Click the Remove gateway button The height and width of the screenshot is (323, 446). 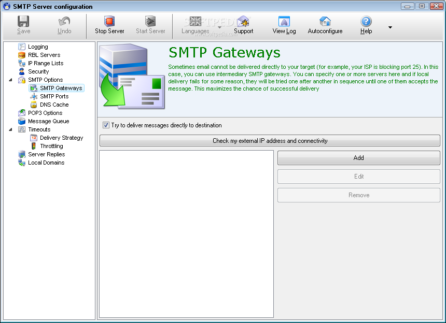tap(359, 195)
